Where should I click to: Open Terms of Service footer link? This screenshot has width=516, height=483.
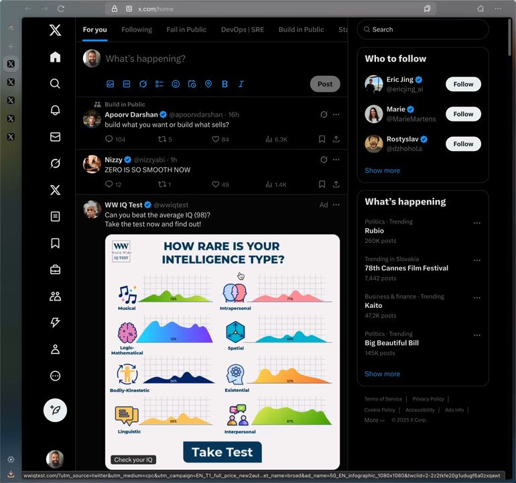point(383,399)
